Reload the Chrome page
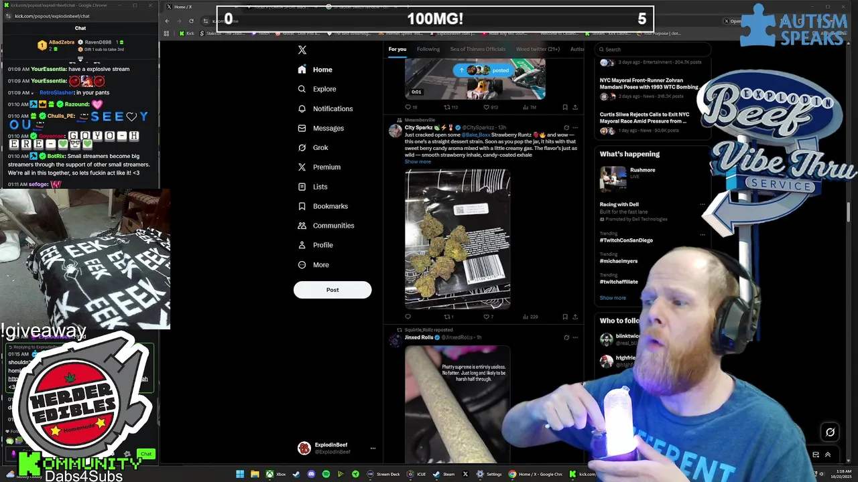This screenshot has height=482, width=858. coord(191,21)
